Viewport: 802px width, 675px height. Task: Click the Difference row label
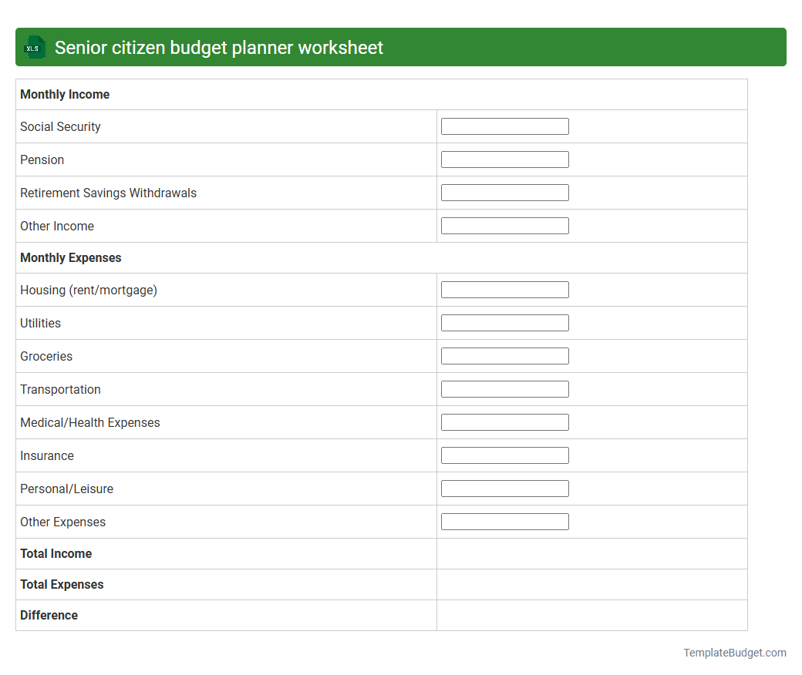coord(49,615)
